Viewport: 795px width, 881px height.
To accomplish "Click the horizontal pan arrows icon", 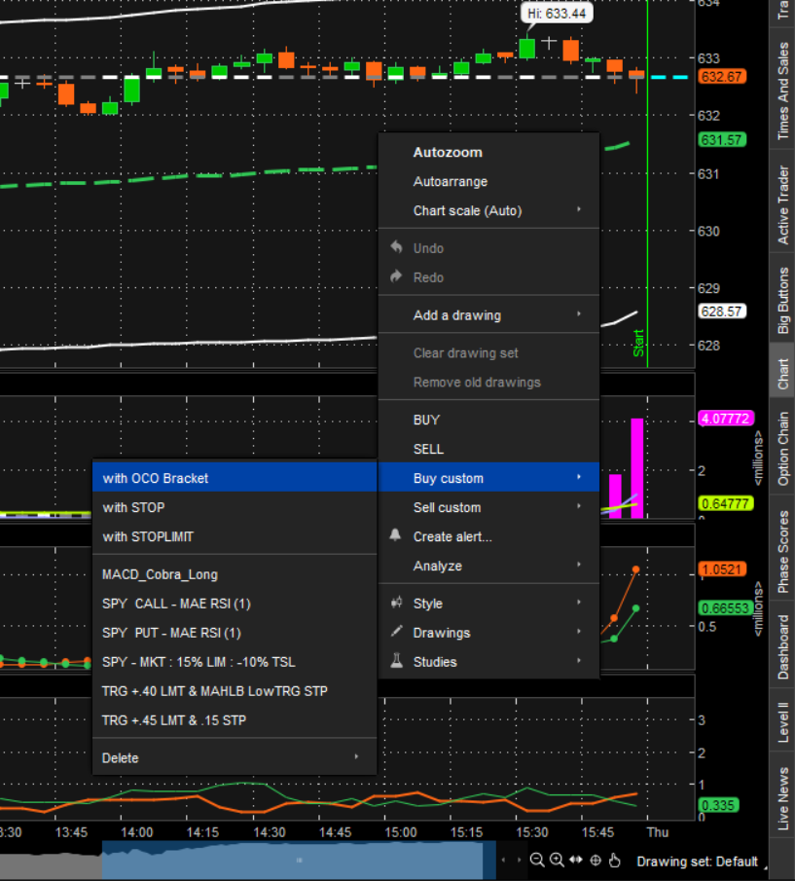I will (x=576, y=861).
